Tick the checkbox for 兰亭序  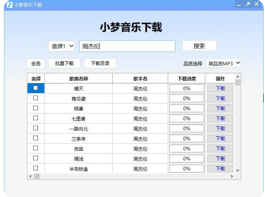point(36,138)
